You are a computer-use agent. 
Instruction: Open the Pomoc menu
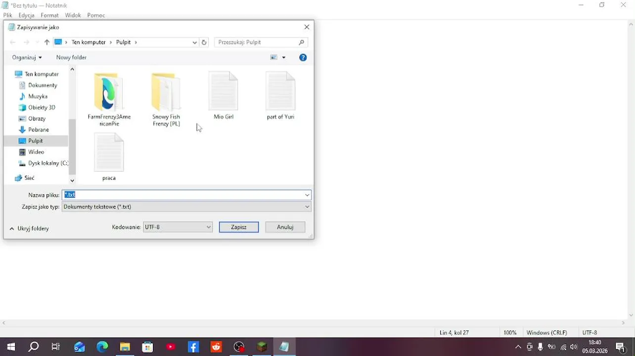point(96,15)
